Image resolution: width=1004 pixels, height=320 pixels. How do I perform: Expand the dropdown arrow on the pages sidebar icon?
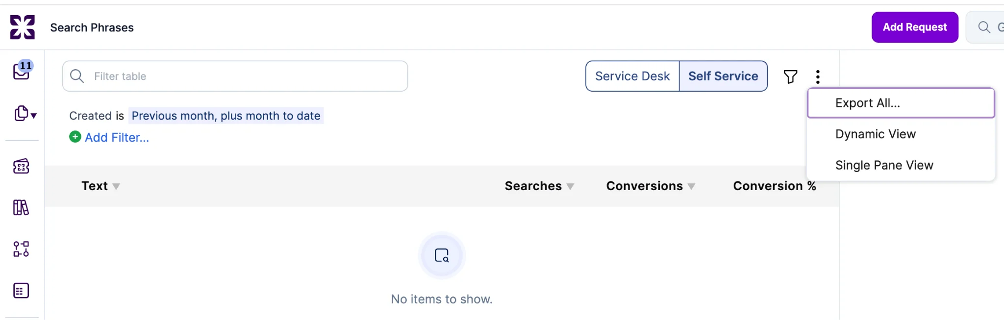pos(32,117)
